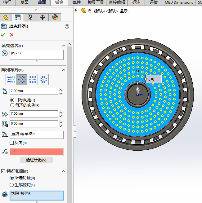Increase the loop spacing value
Screen dimensions: 202x203
coord(61,90)
